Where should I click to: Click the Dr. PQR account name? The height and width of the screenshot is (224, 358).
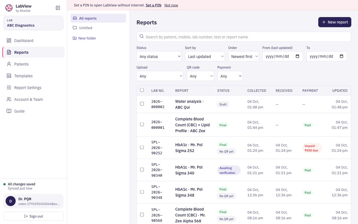click(25, 199)
